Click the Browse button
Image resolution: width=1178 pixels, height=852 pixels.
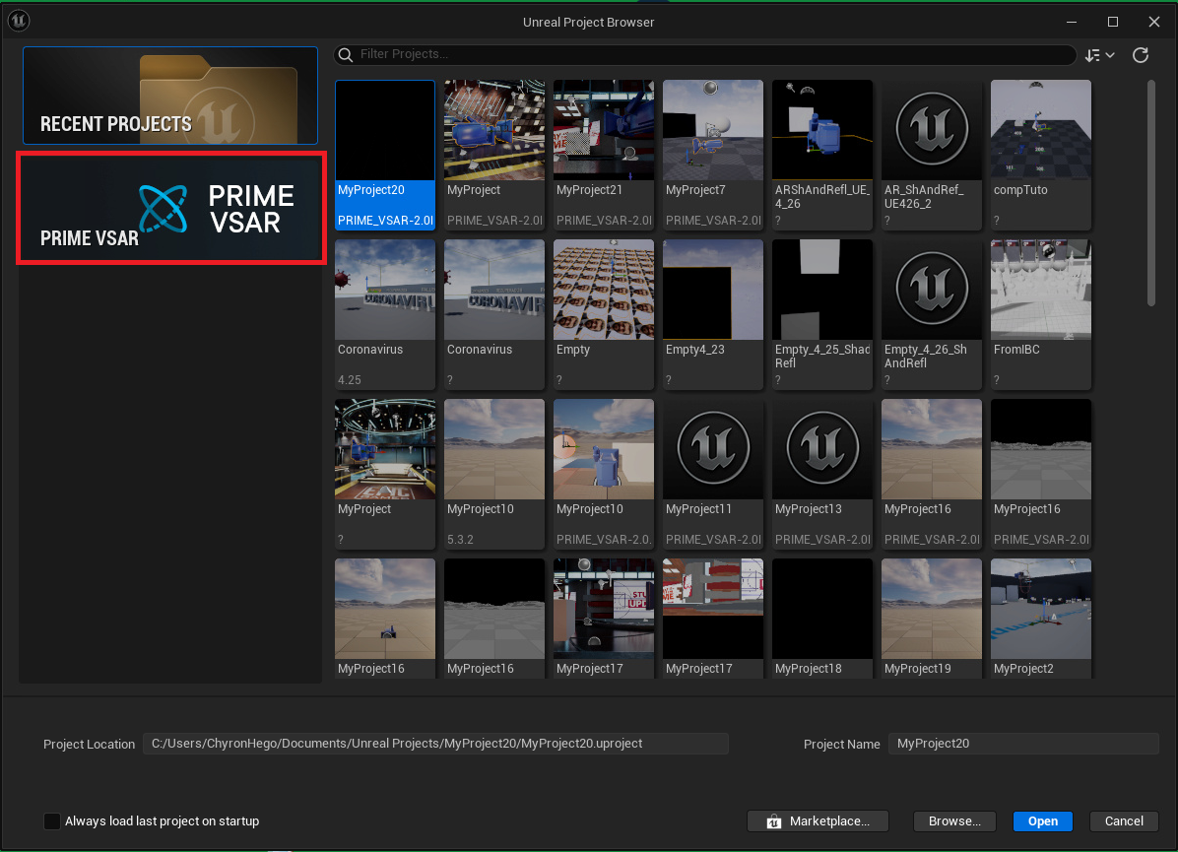(x=954, y=820)
